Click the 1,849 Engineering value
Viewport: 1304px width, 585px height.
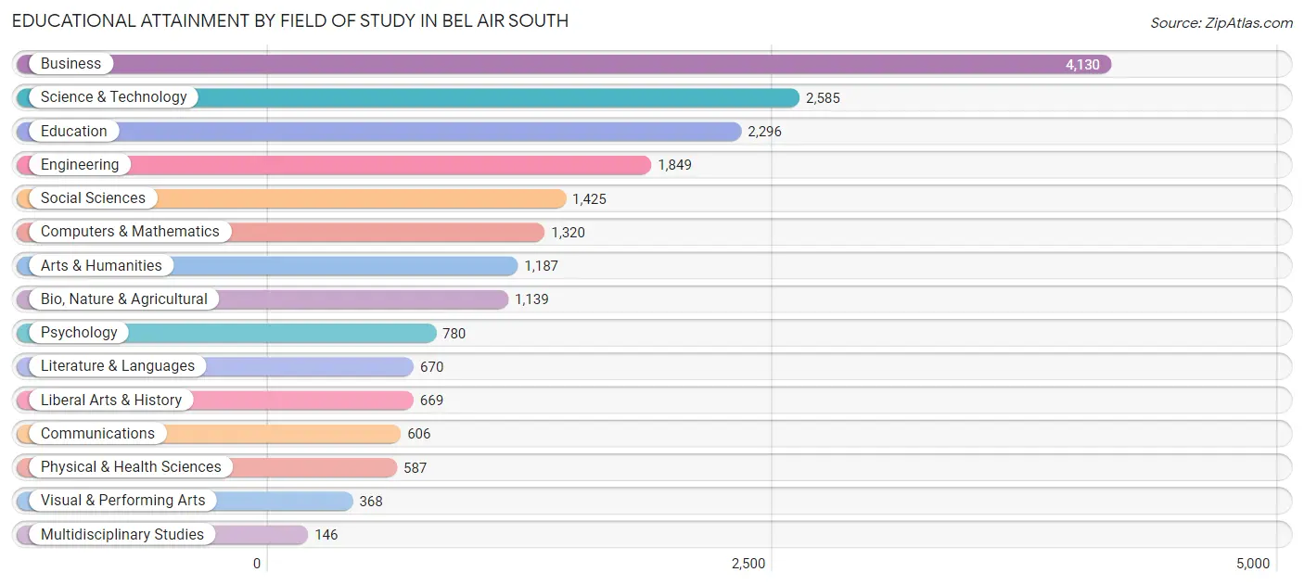pos(674,165)
